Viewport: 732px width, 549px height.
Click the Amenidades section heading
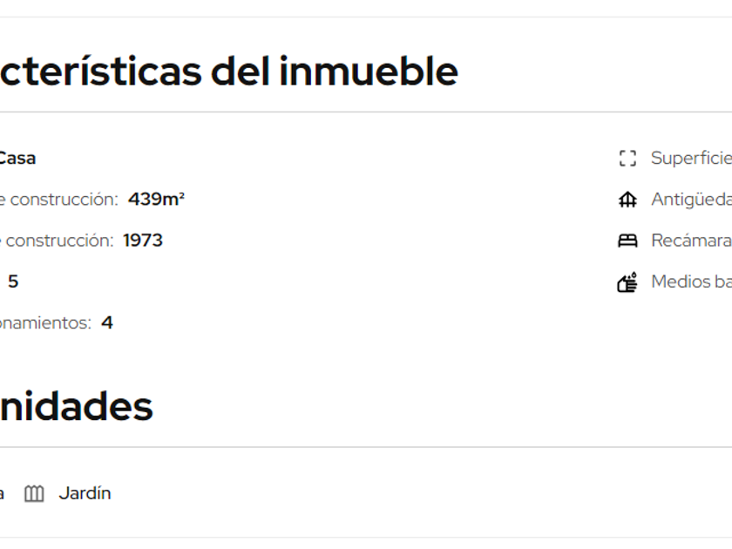(x=76, y=406)
